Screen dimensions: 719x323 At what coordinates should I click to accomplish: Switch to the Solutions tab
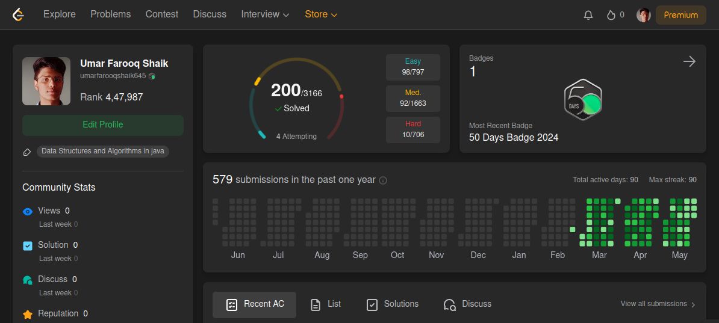(393, 305)
